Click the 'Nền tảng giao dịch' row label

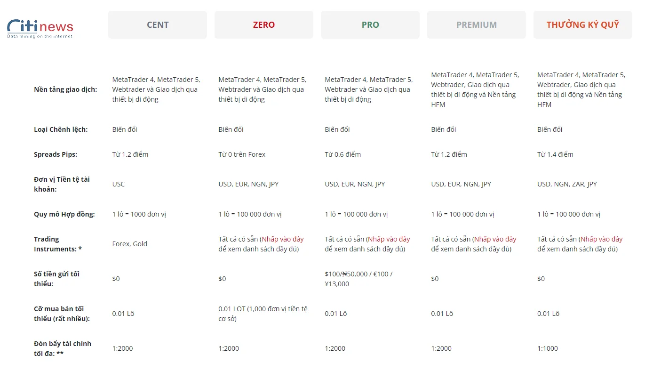(65, 89)
